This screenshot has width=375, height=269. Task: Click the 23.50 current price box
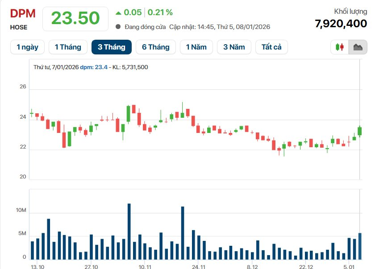[x=75, y=18]
